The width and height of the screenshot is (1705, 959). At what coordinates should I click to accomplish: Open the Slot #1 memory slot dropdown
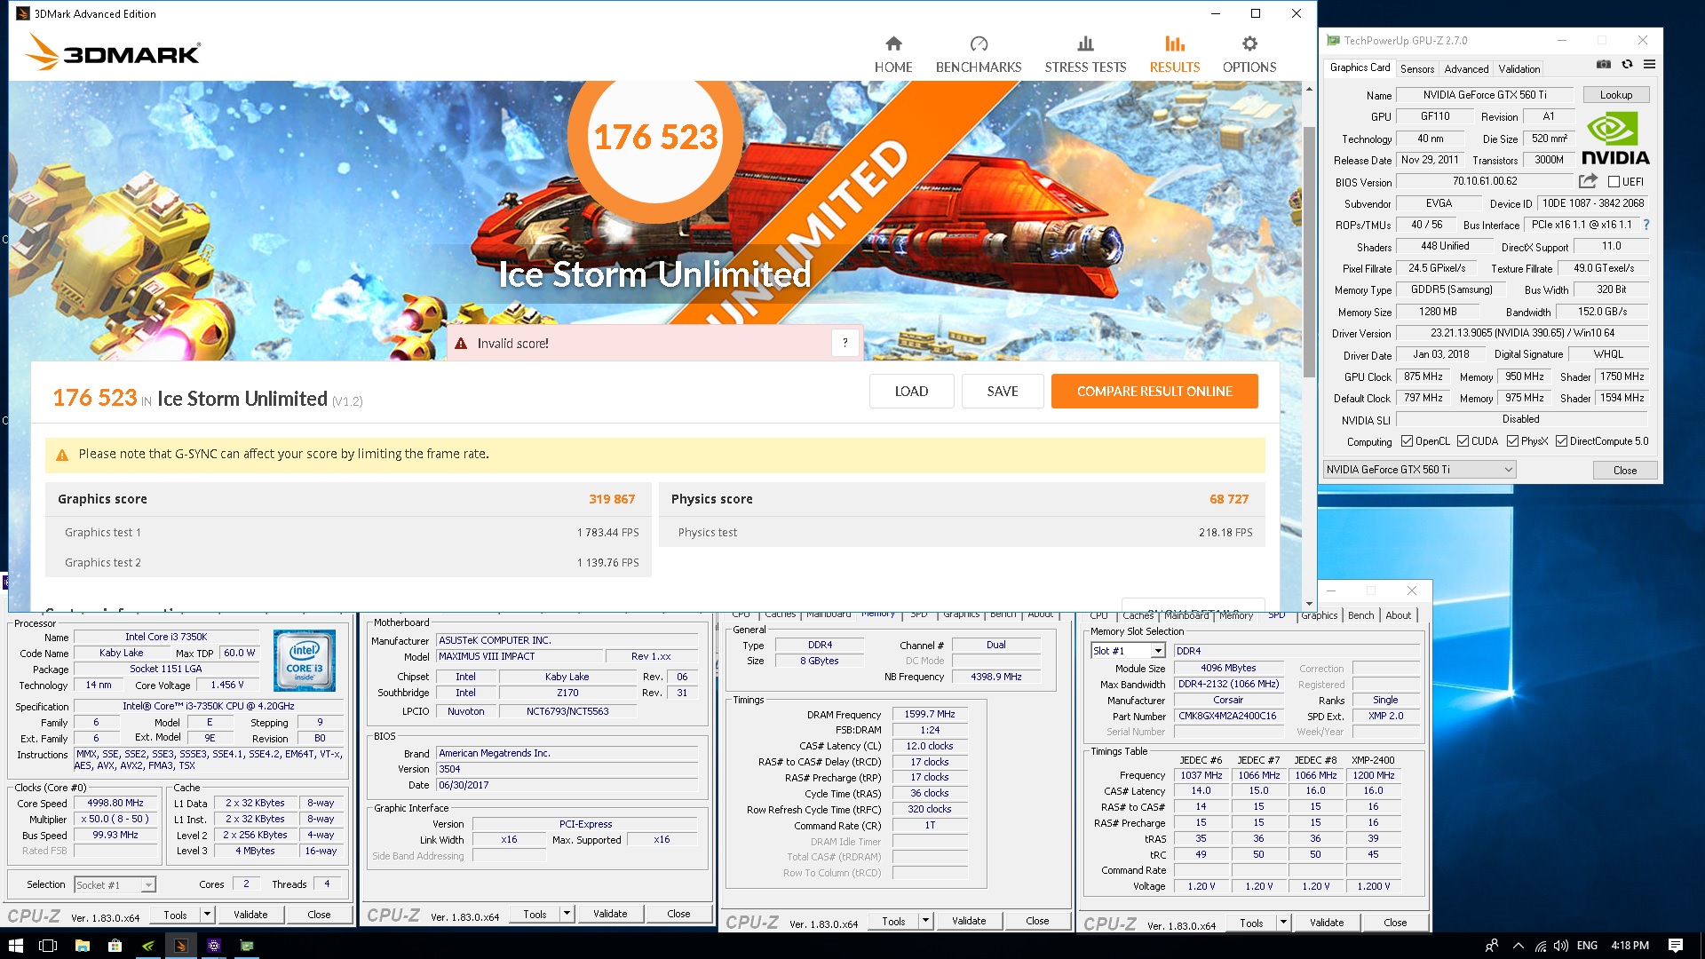pos(1128,651)
